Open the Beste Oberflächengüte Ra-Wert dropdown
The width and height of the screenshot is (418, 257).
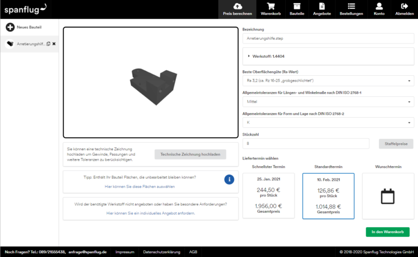[x=328, y=81]
